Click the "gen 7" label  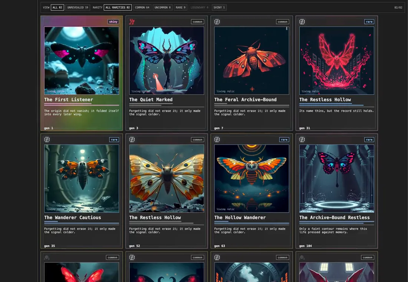click(218, 128)
